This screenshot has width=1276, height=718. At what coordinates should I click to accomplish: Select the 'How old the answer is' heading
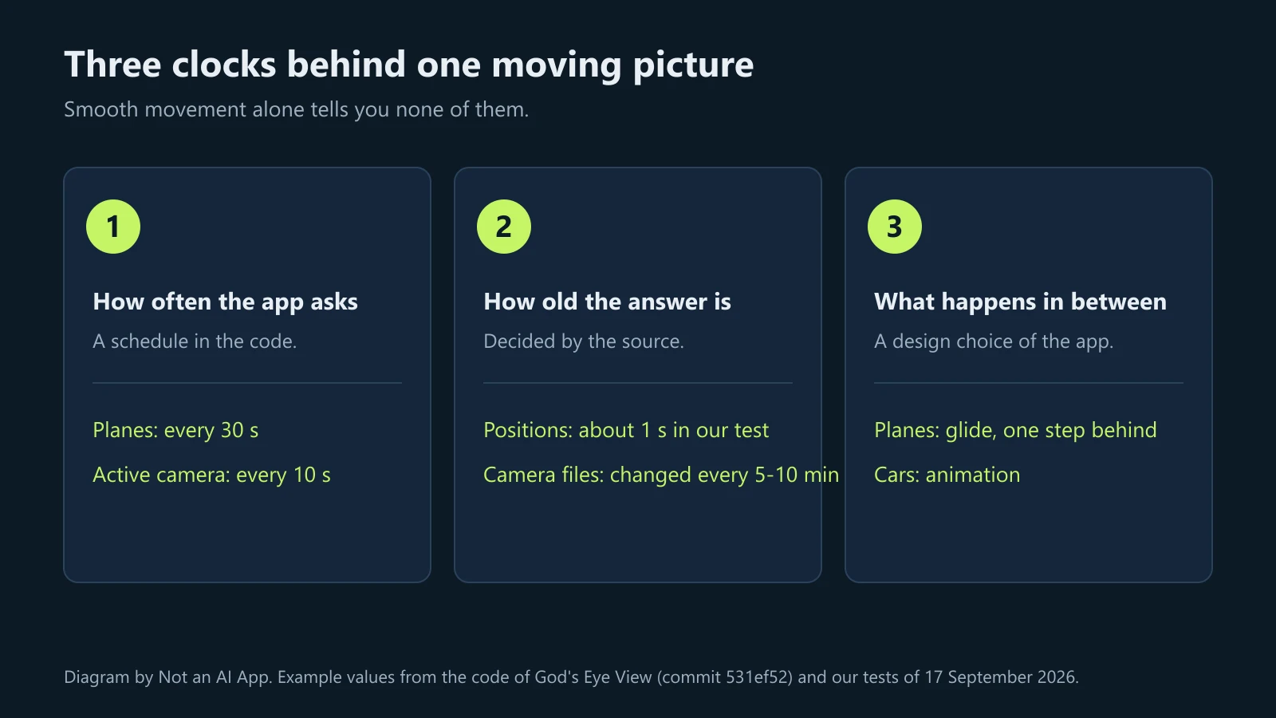coord(607,302)
